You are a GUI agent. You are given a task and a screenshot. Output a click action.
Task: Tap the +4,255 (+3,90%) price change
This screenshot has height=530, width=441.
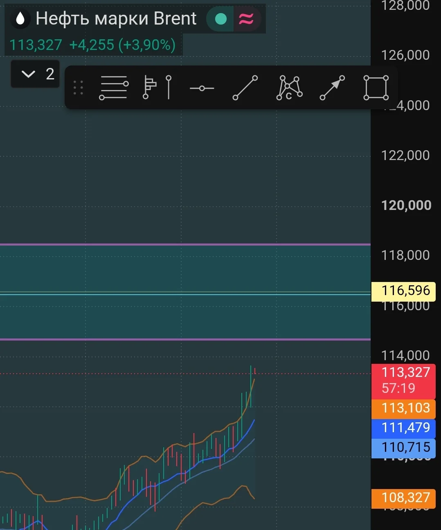point(122,45)
